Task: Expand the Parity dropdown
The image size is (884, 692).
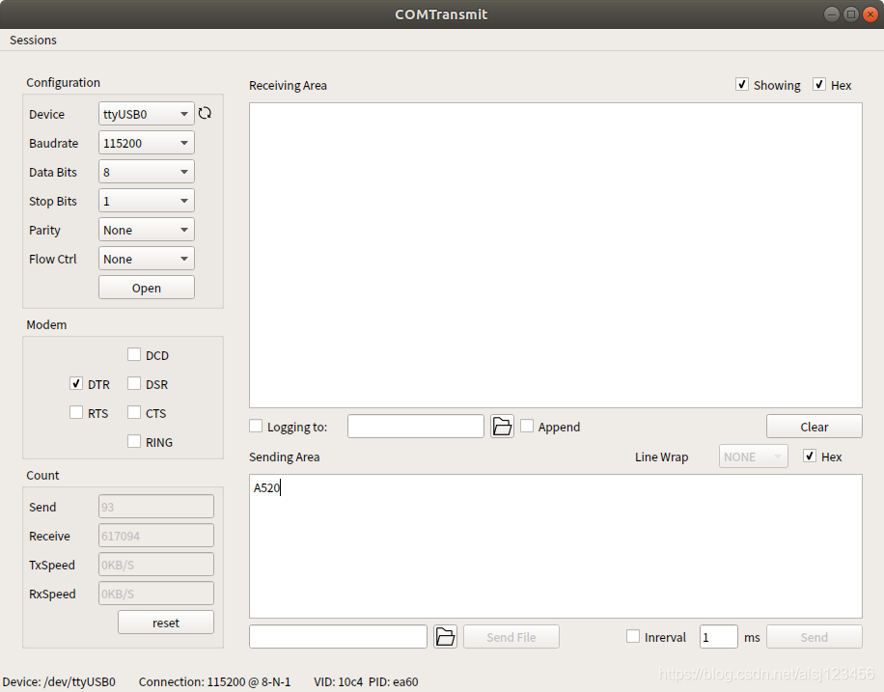Action: point(146,230)
